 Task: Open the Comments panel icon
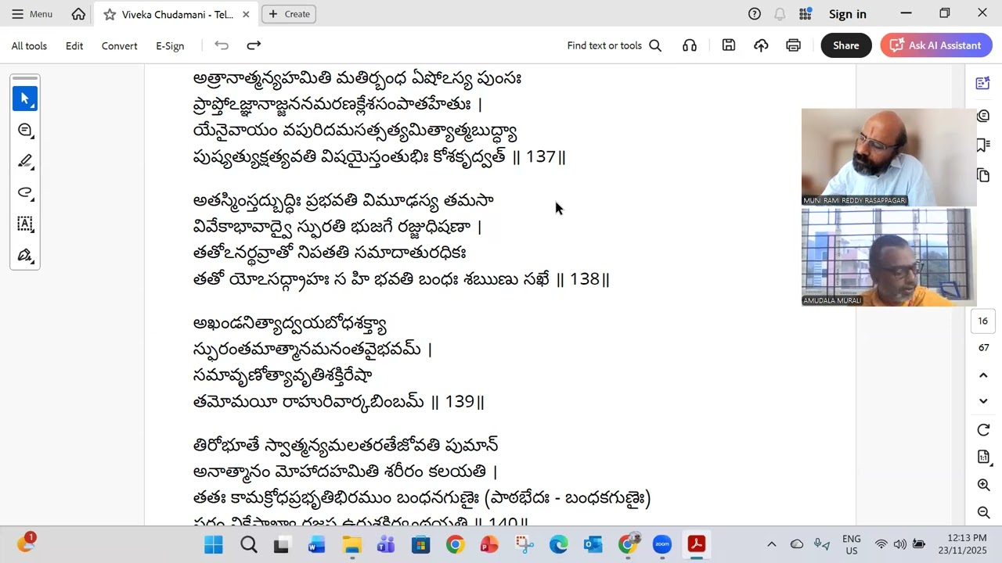[x=983, y=116]
